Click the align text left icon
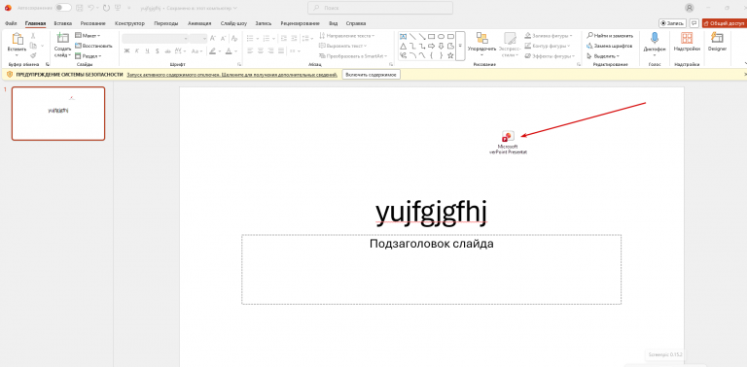The image size is (747, 367). pos(250,50)
